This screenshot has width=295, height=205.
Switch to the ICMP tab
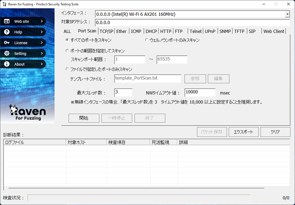136,31
